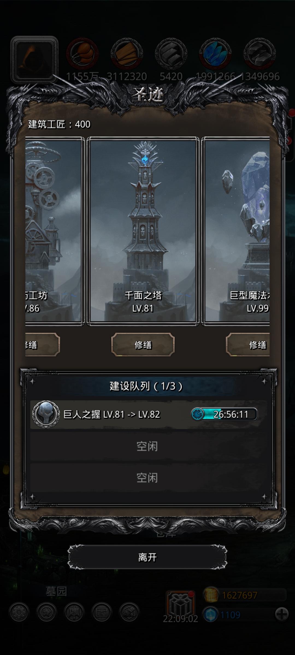The height and width of the screenshot is (655, 295).
Task: Open settings gear icon at bottom
Action: (19, 612)
